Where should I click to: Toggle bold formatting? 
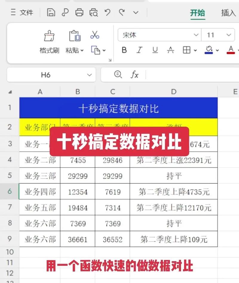click(124, 50)
